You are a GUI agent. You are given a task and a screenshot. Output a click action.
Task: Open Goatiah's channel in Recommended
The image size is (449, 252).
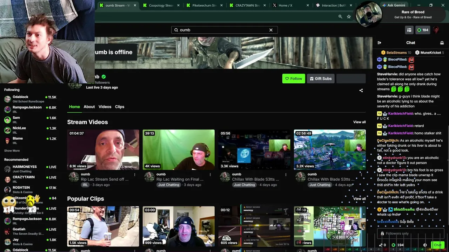[30, 231]
